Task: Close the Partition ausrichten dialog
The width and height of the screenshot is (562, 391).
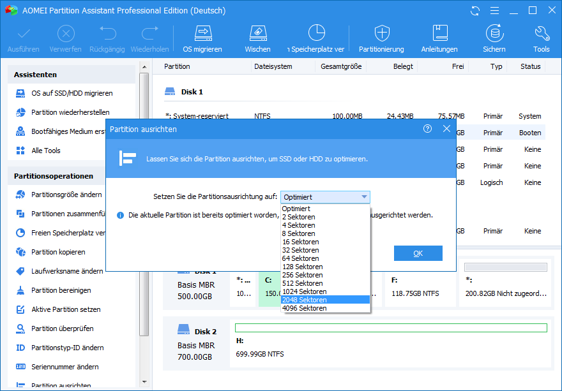Action: pyautogui.click(x=446, y=129)
